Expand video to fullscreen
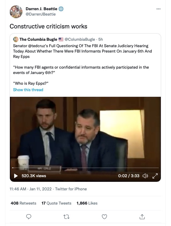 pyautogui.click(x=155, y=176)
